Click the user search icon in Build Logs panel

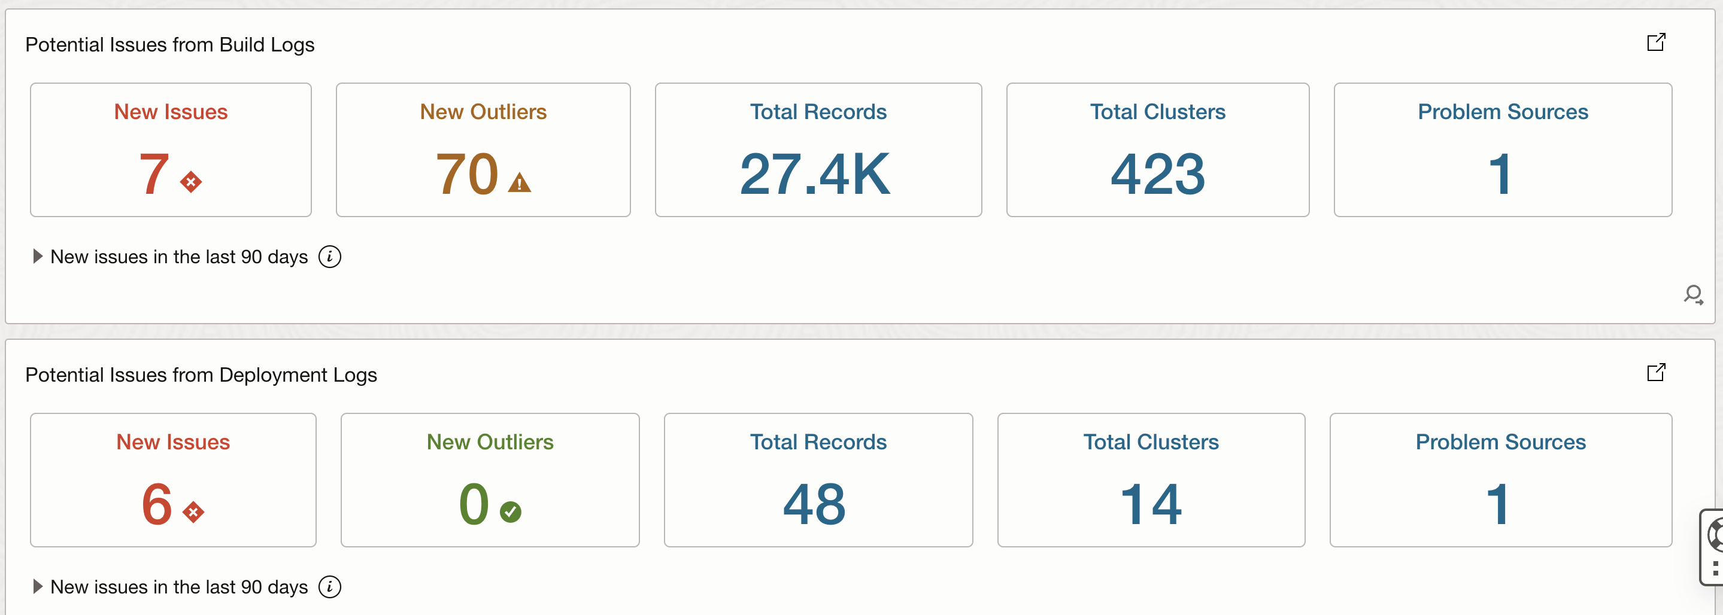coord(1693,295)
